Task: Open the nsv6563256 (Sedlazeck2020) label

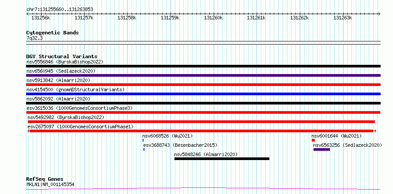Action: point(348,145)
